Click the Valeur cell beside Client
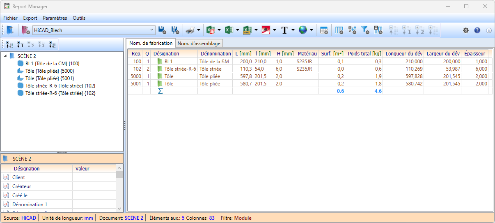495x223 pixels. coord(94,177)
